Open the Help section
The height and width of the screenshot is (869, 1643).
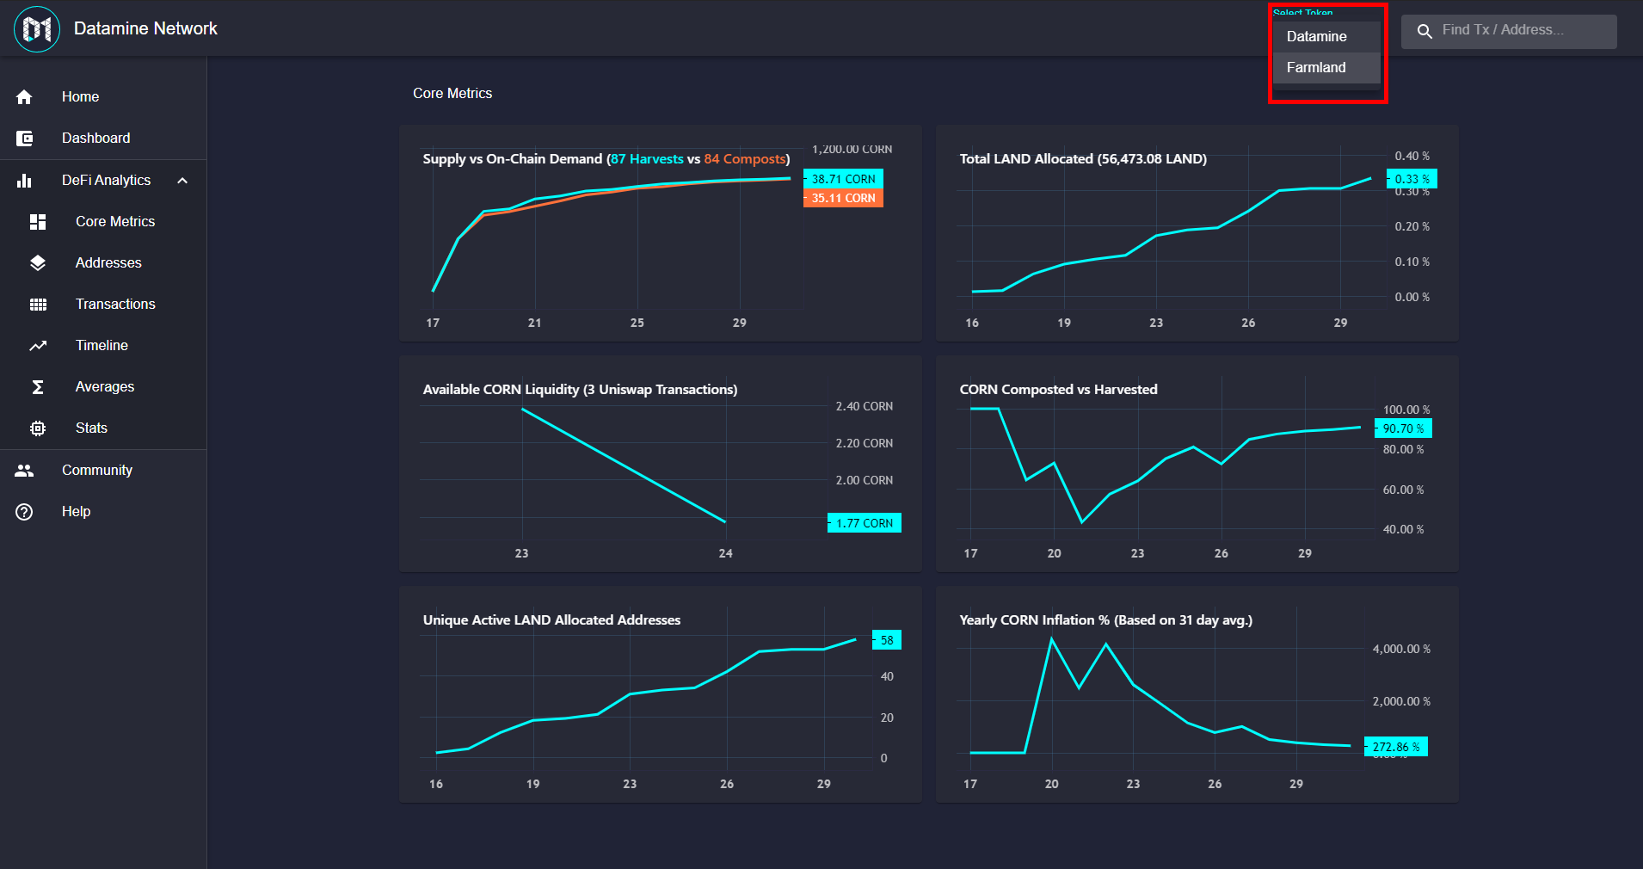(103, 512)
